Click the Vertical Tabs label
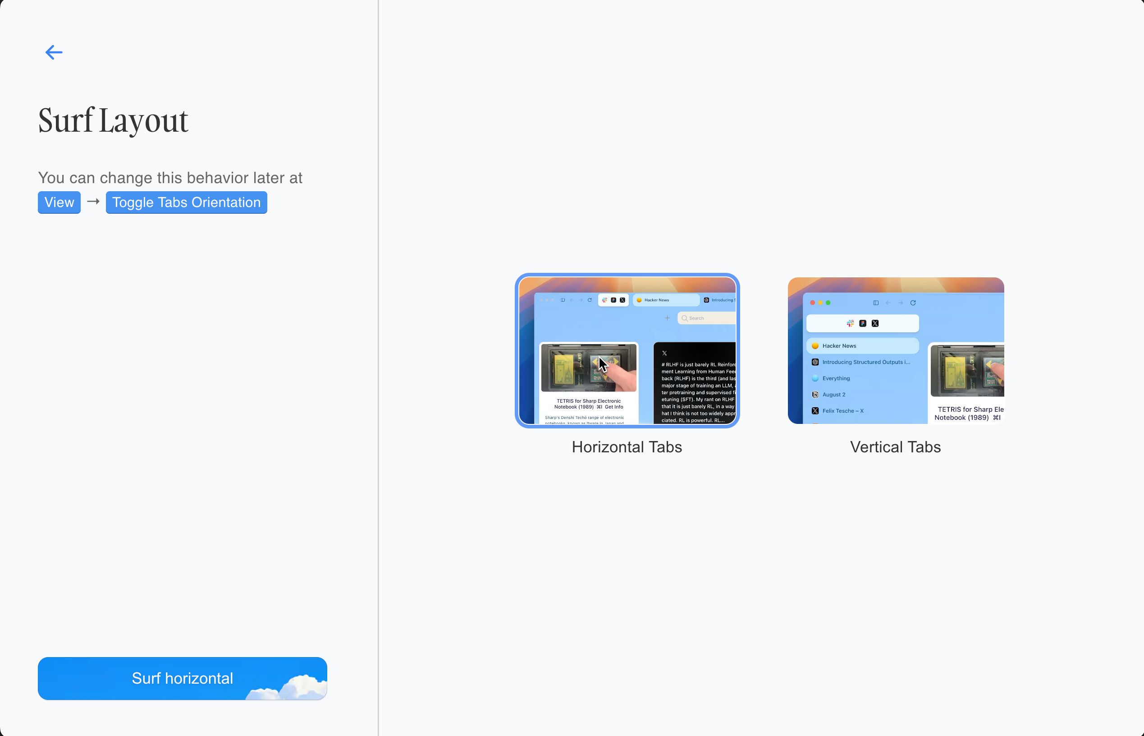Screen dimensions: 1144x736 pyautogui.click(x=896, y=447)
